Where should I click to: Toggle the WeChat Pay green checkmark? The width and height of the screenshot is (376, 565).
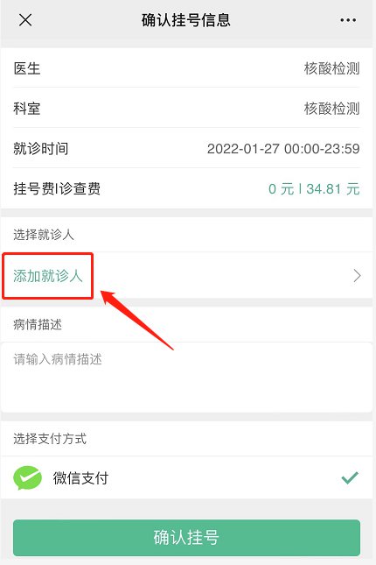pyautogui.click(x=350, y=477)
